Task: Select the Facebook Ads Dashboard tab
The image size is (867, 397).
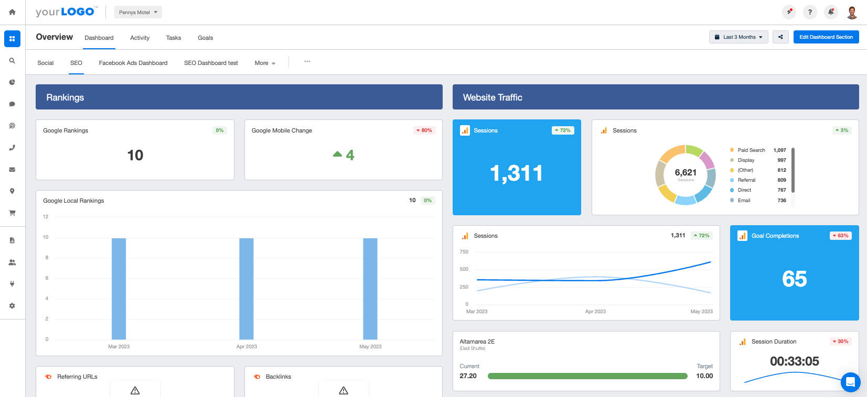Action: point(133,63)
